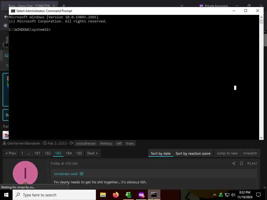Image resolution: width=267 pixels, height=200 pixels.
Task: Click the browser back arrow
Action: (6, 17)
